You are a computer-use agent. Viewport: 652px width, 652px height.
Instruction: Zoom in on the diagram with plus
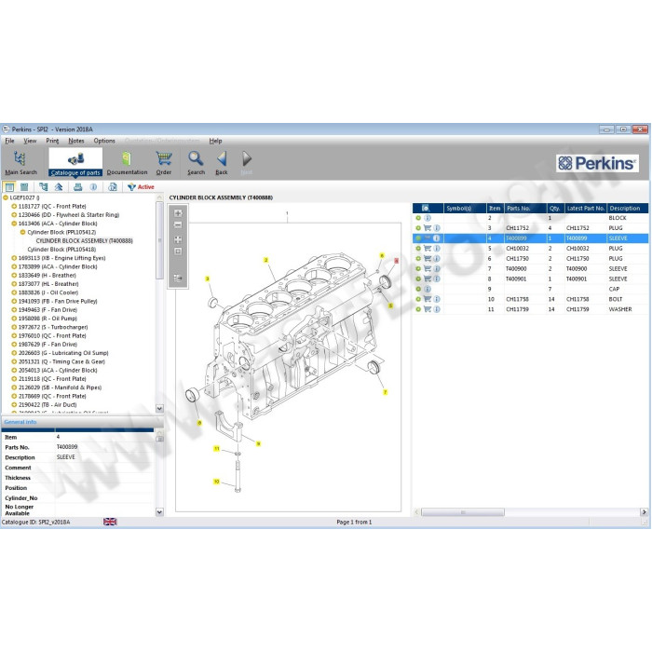pos(178,213)
